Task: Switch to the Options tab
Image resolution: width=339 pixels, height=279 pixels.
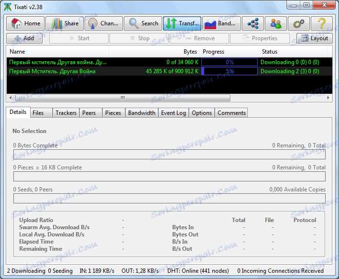Action: pos(202,113)
